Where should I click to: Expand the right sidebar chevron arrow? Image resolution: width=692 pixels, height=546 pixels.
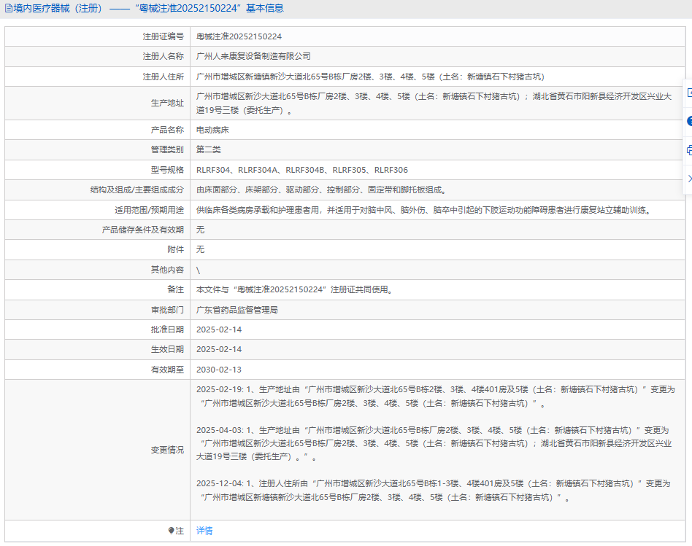point(689,179)
